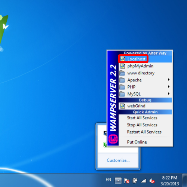Click the muted volume speaker tray icon

[152, 181]
